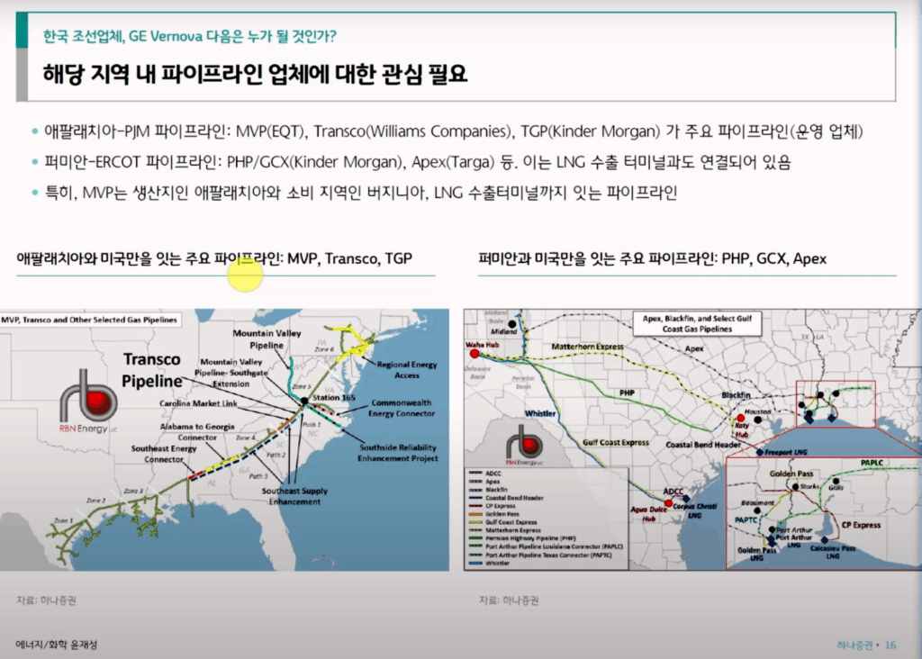Screen dimensions: 922x659
Task: Click the Whistler line swatch in the legend
Action: [475, 564]
